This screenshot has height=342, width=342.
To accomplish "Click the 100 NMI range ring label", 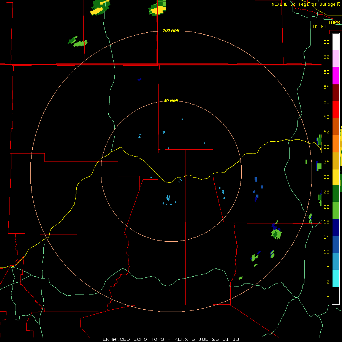I will pos(171,30).
